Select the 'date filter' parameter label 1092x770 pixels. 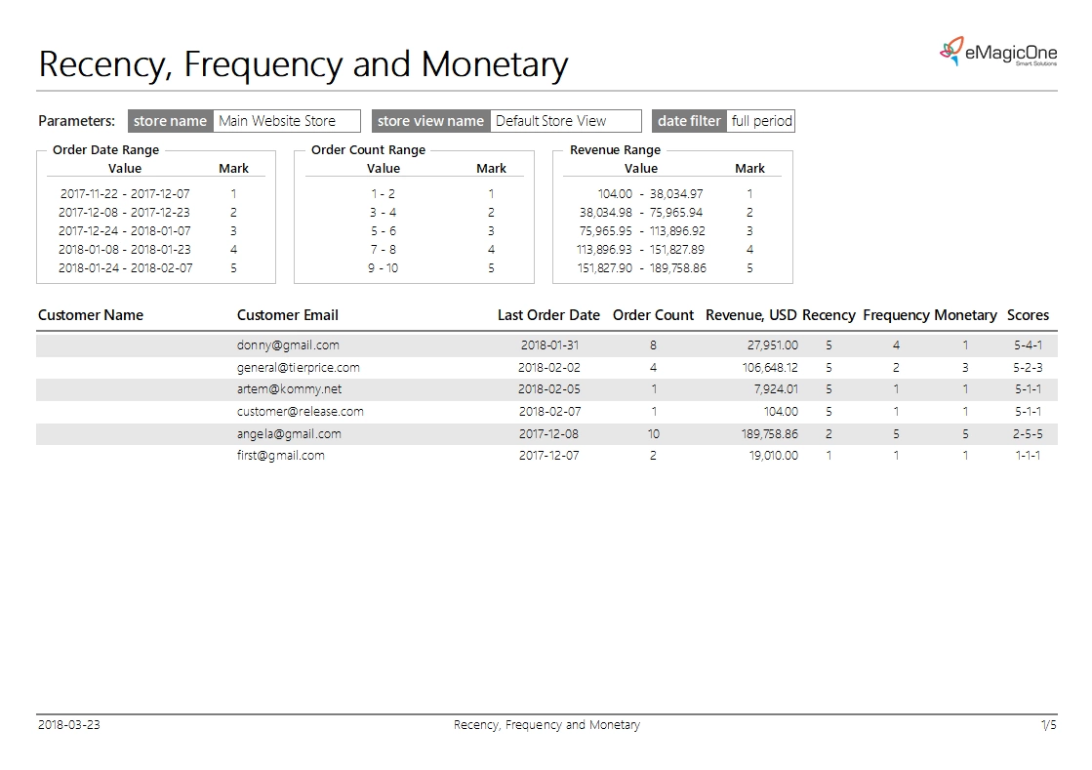689,121
